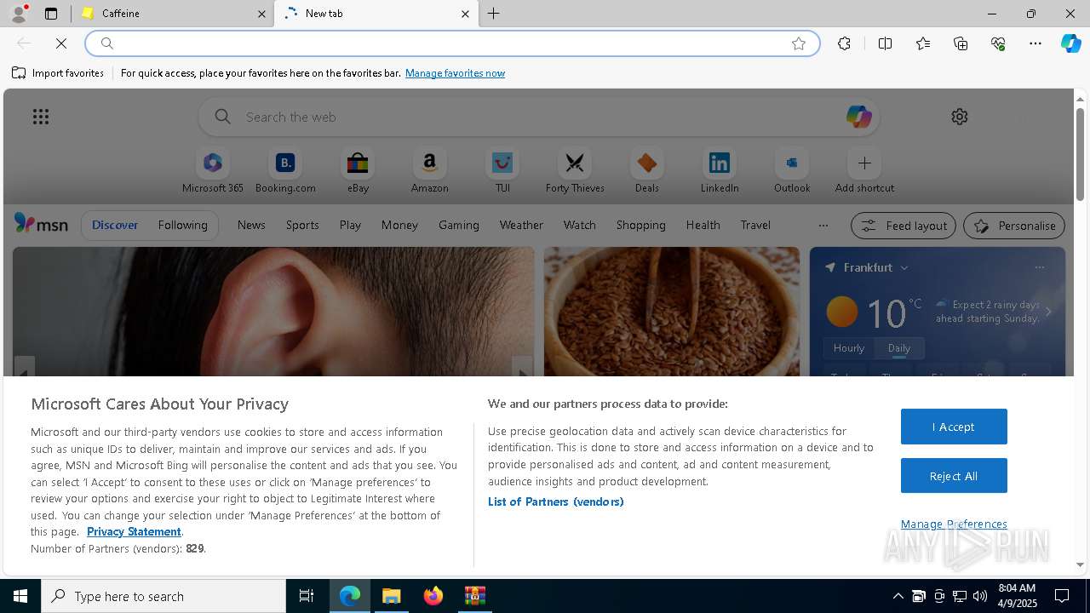Open the eBay shortcut
The image size is (1090, 613).
(358, 170)
